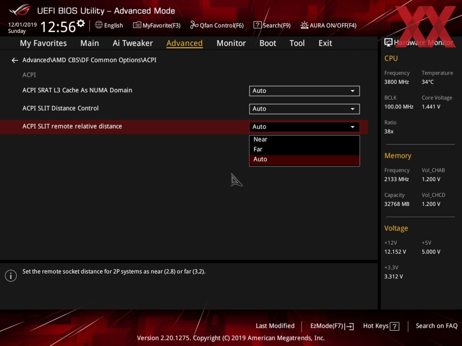Open the Boot tab
This screenshot has height=346, width=462.
point(268,43)
